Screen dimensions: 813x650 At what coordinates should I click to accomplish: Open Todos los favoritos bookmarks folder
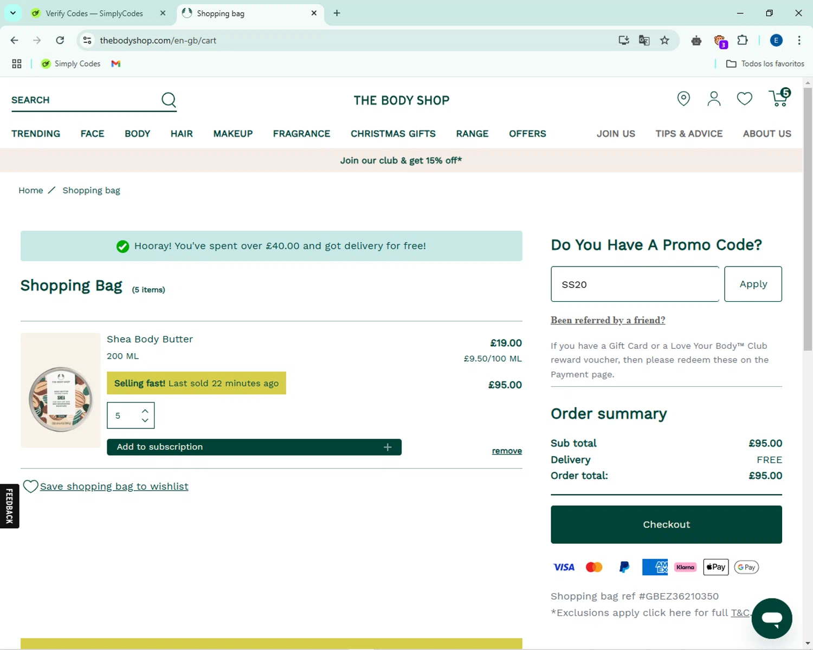(x=765, y=63)
